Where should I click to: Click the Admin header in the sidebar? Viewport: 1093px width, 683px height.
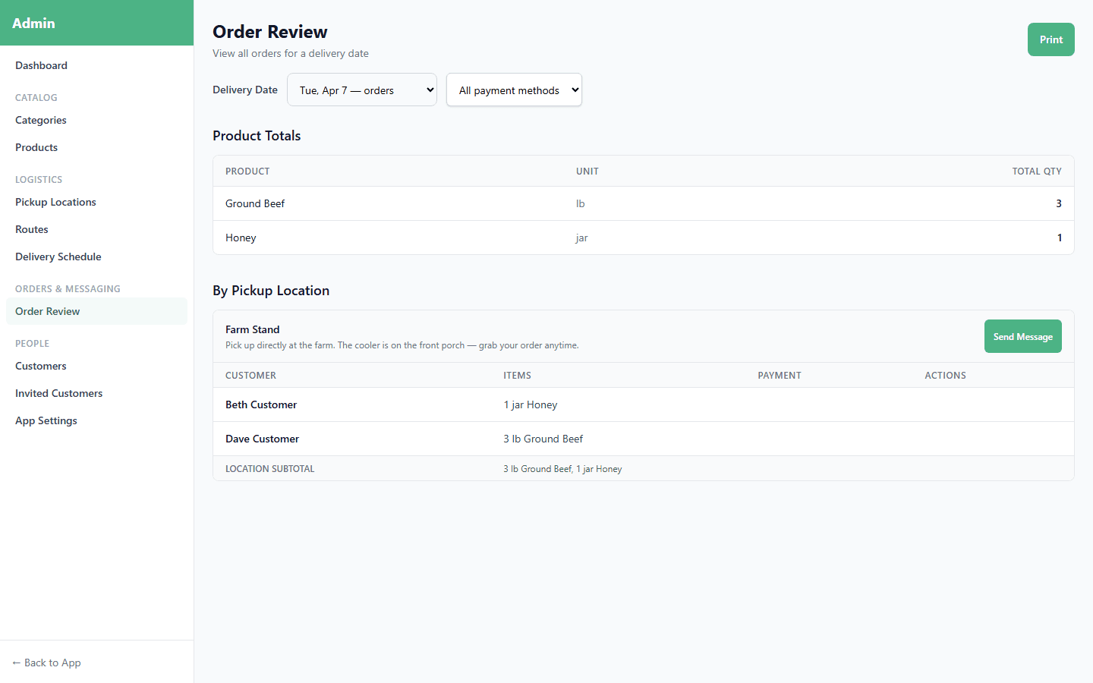tap(33, 23)
